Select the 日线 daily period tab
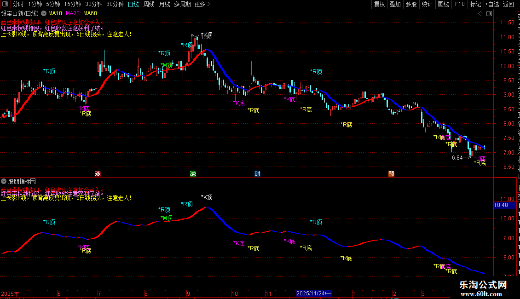520x299 pixels. pos(133,4)
